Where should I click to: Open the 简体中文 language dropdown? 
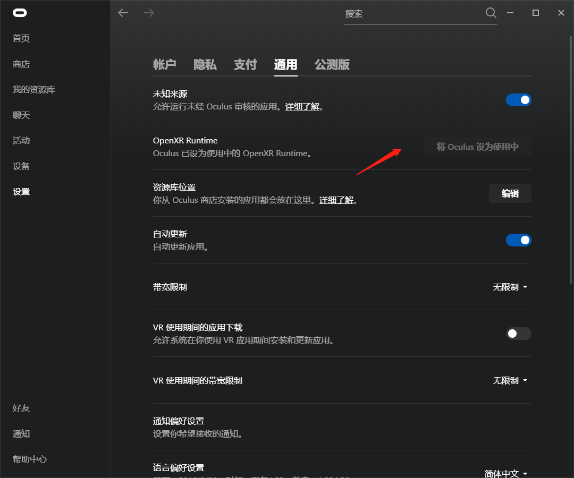506,474
